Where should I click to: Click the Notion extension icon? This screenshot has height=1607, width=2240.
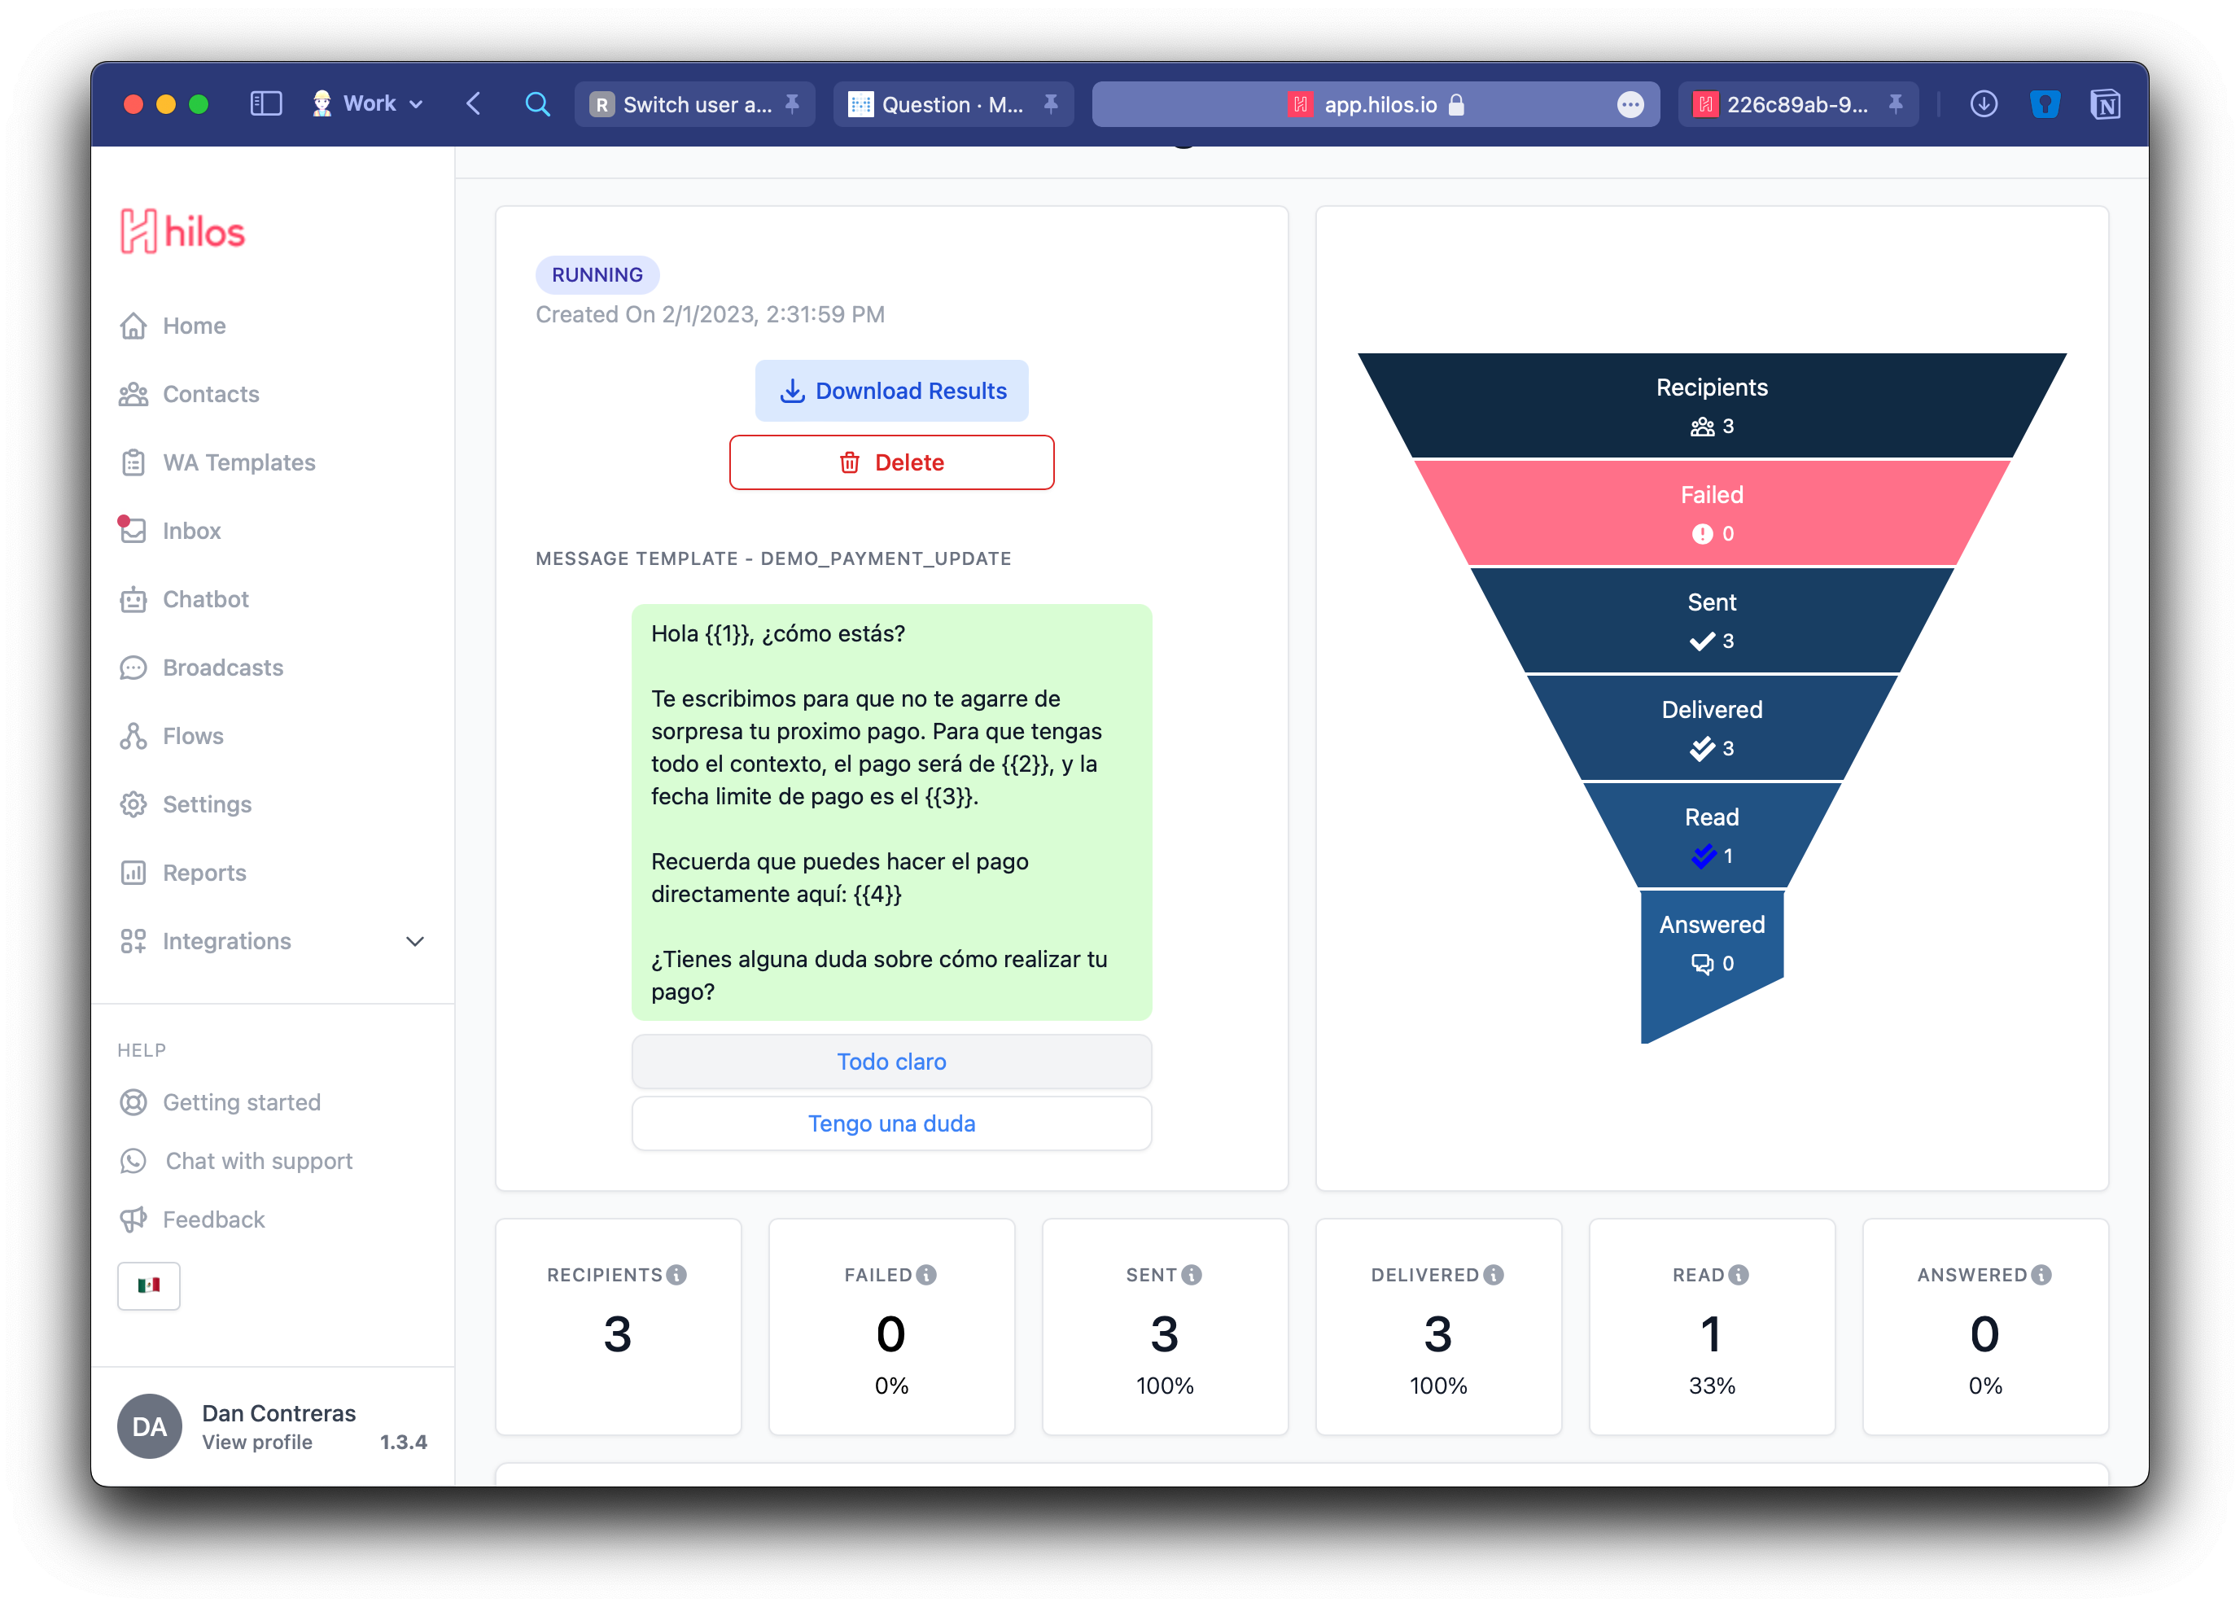(x=2105, y=103)
